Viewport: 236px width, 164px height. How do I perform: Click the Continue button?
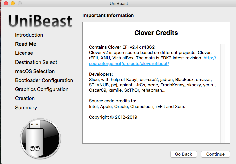coord(215,154)
